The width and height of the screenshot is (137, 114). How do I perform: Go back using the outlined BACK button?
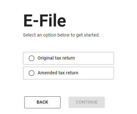tap(42, 102)
